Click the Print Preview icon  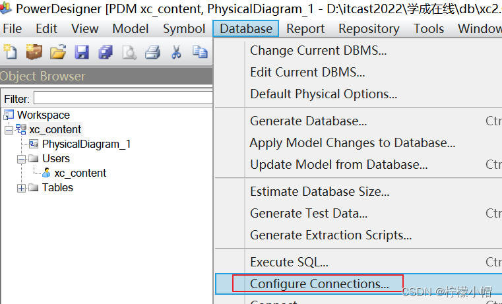pos(129,52)
